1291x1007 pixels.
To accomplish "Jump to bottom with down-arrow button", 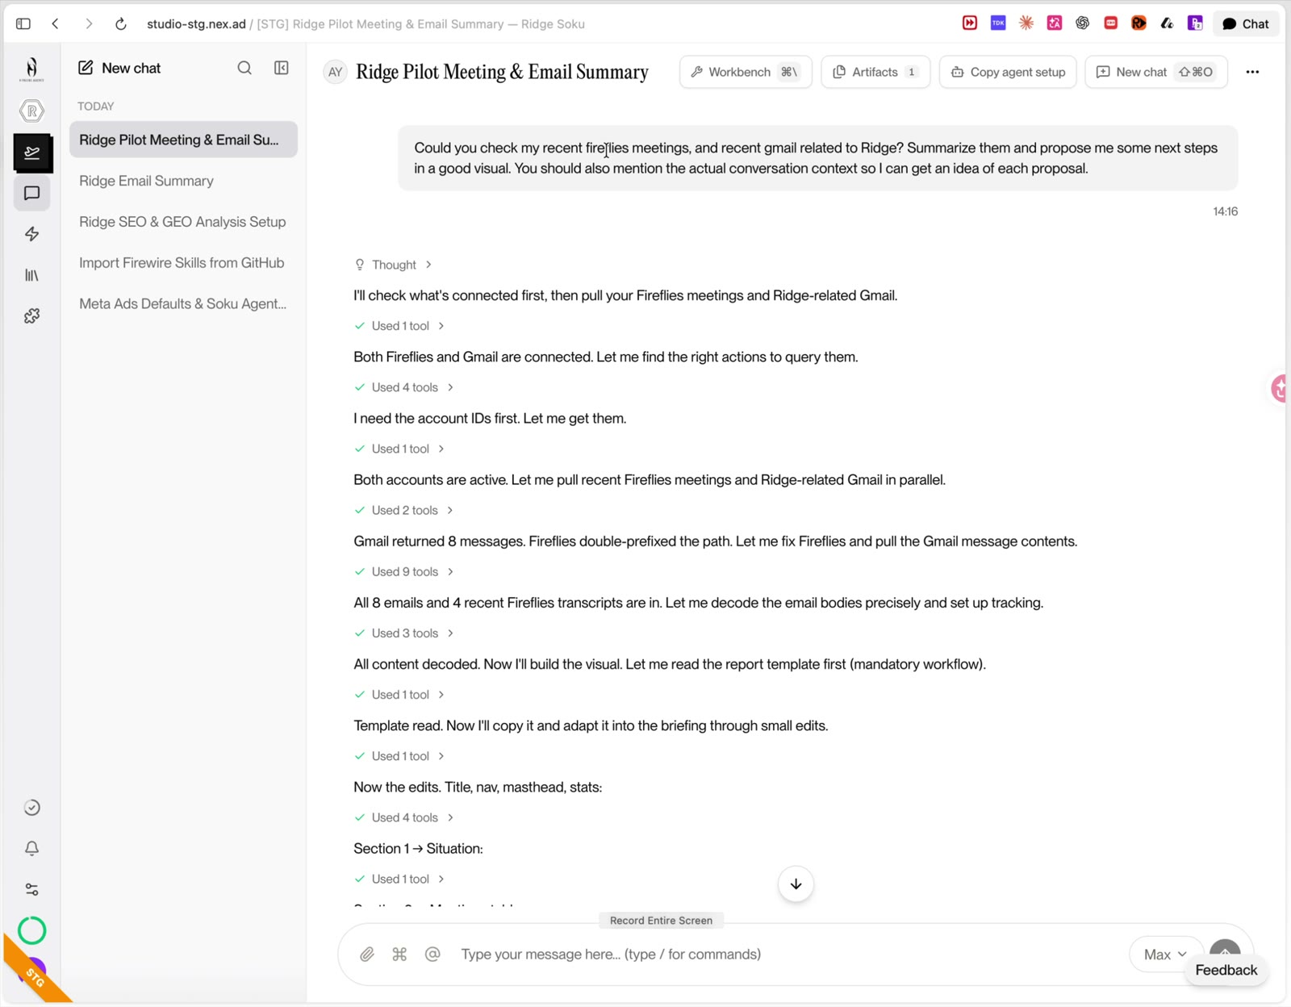I will [x=796, y=884].
